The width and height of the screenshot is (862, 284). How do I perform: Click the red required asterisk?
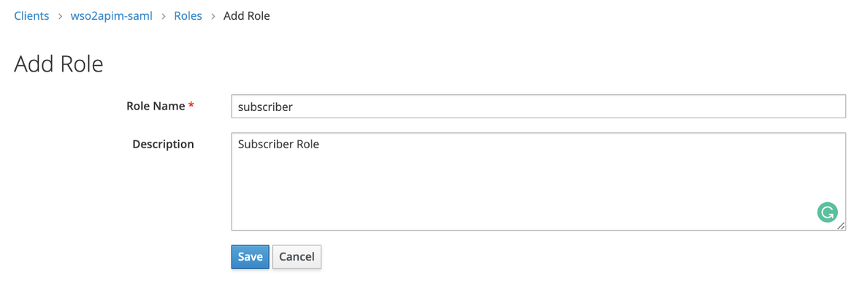(x=191, y=105)
